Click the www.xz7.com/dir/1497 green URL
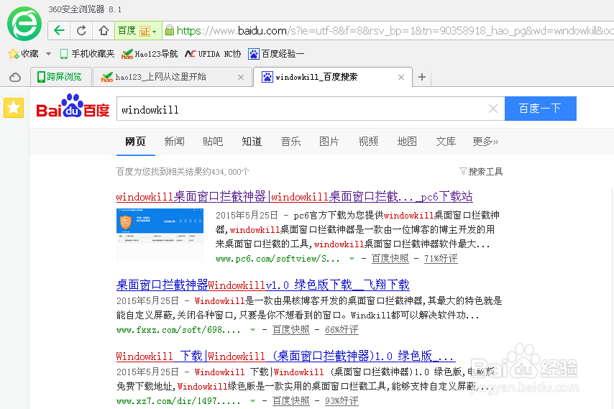 coord(178,401)
